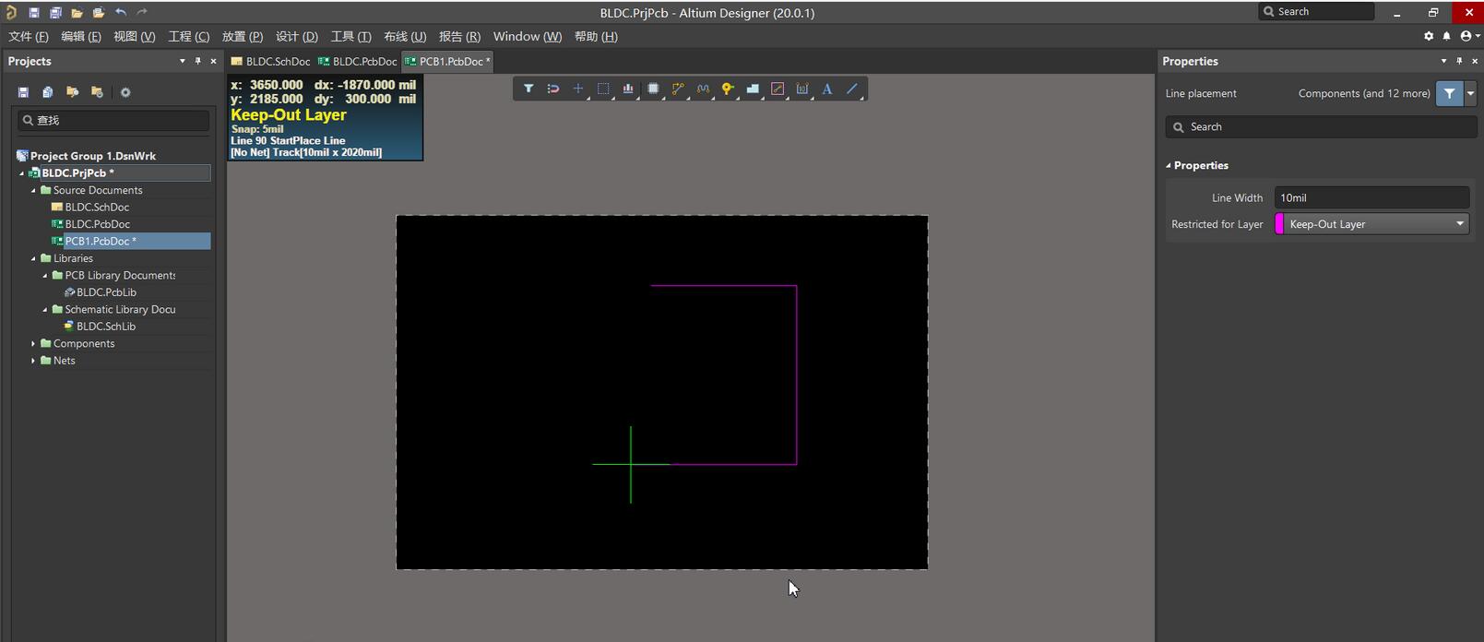Select BLDC.SchLib in project tree
Image resolution: width=1484 pixels, height=642 pixels.
pos(105,327)
